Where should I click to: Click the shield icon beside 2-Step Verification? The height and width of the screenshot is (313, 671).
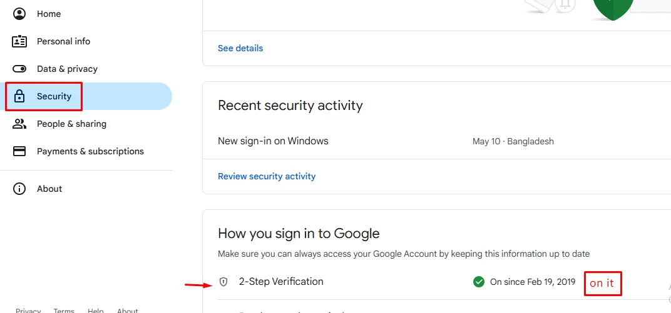224,282
